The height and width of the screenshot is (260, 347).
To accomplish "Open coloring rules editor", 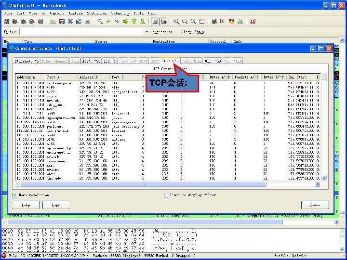I will (x=231, y=22).
